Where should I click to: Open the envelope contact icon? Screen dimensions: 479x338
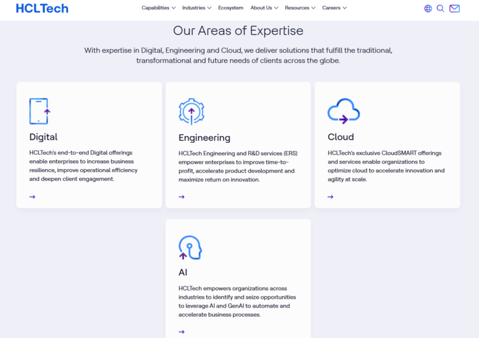[455, 9]
